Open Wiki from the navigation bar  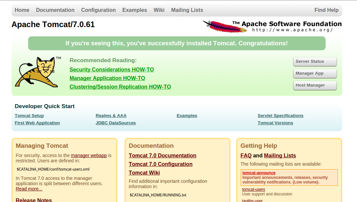coord(159,10)
